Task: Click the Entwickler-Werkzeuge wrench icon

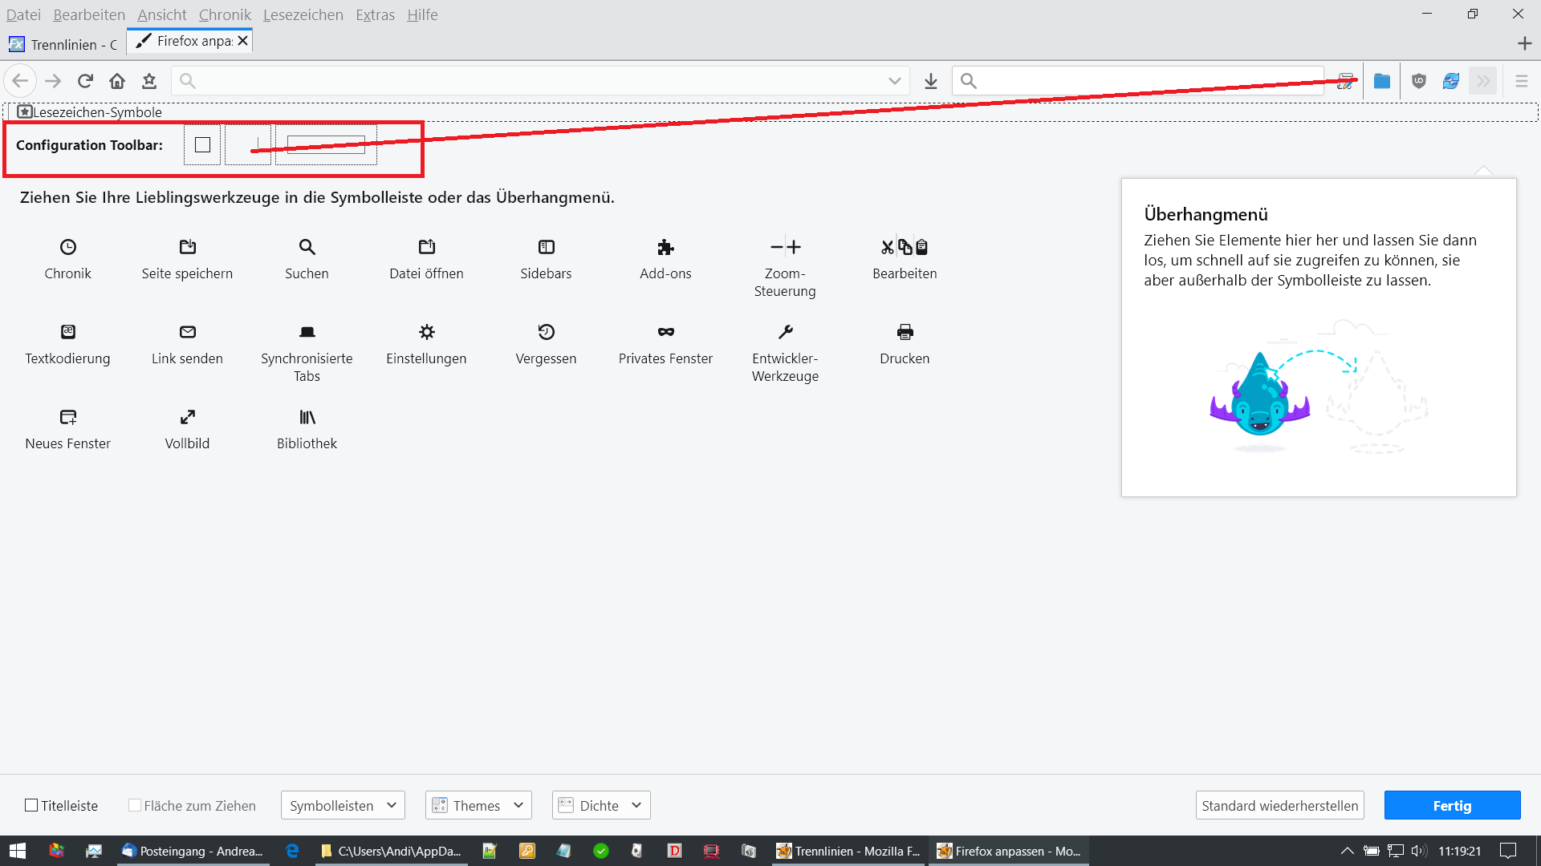Action: pyautogui.click(x=785, y=332)
